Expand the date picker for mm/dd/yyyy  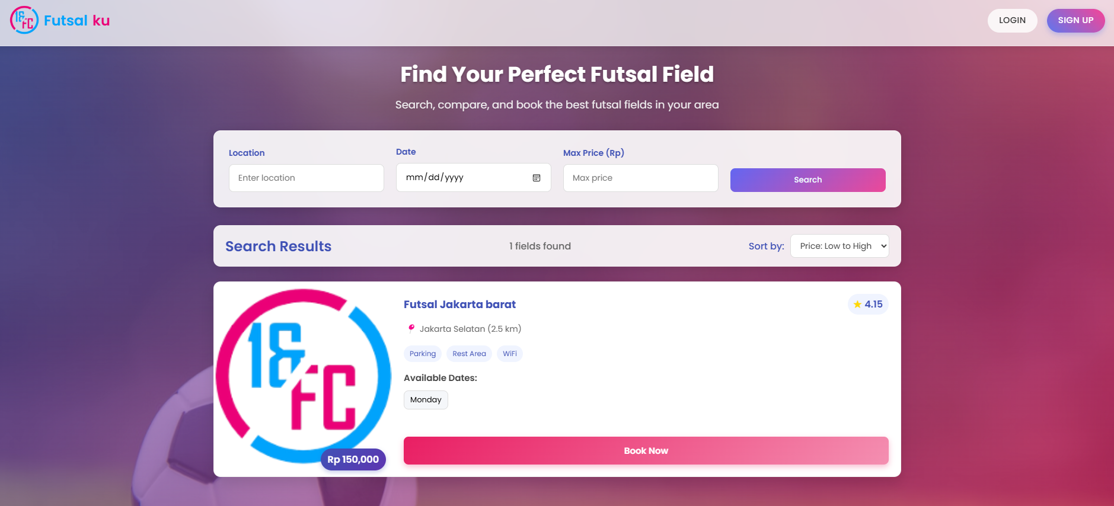coord(473,177)
